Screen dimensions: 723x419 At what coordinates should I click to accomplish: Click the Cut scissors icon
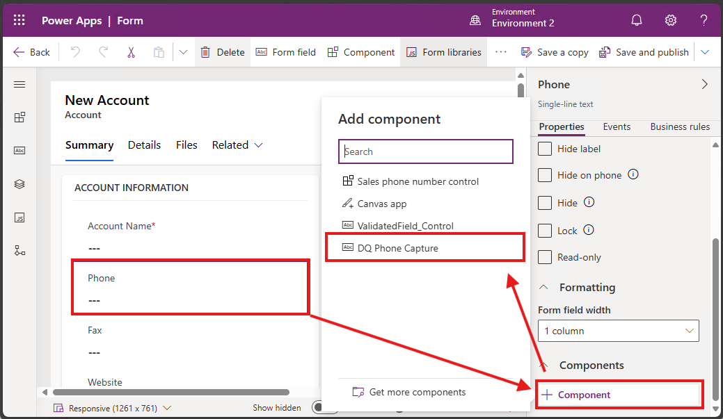coord(131,52)
